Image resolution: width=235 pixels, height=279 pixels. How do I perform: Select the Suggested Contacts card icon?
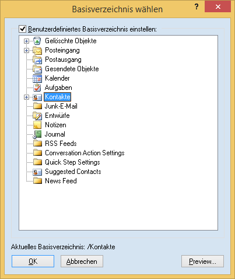point(37,172)
